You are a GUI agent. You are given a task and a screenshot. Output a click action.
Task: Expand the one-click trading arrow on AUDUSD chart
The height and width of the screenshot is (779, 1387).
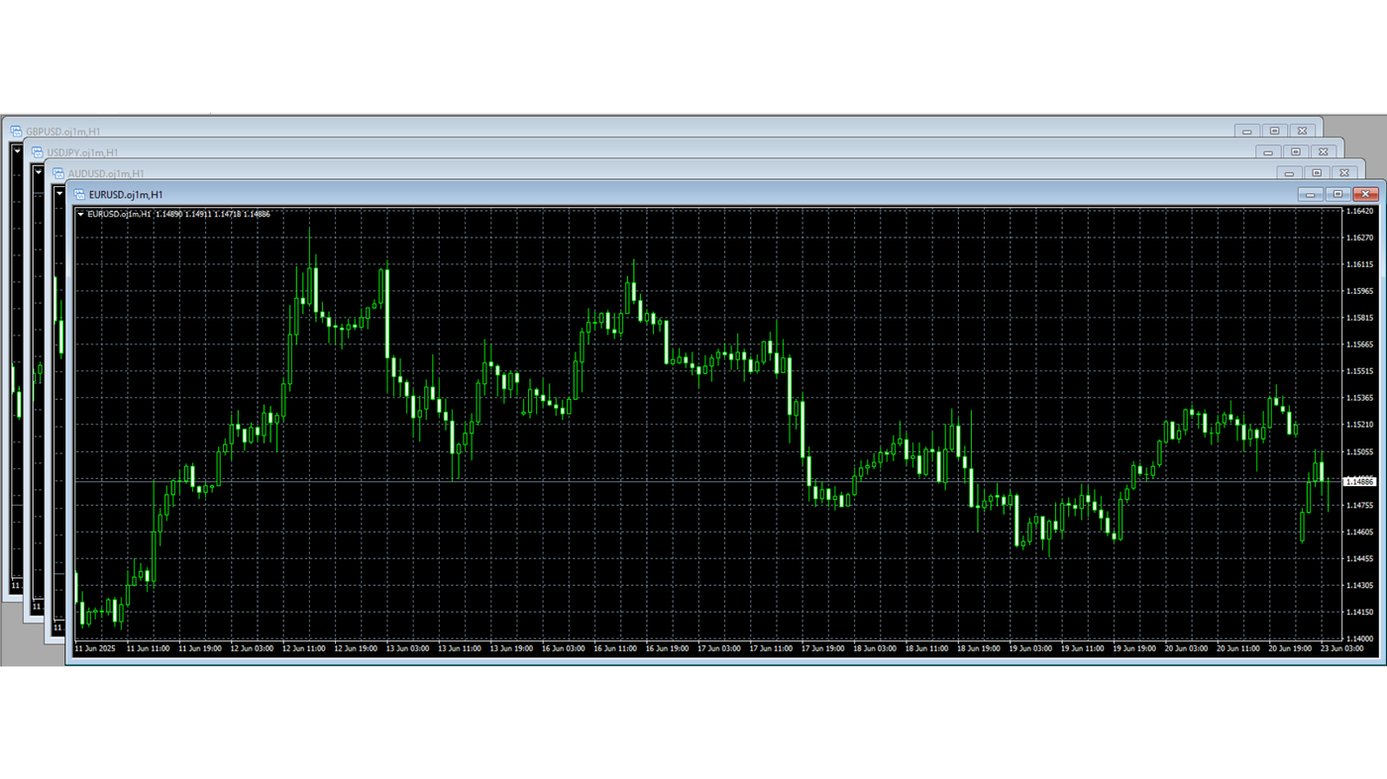[60, 193]
